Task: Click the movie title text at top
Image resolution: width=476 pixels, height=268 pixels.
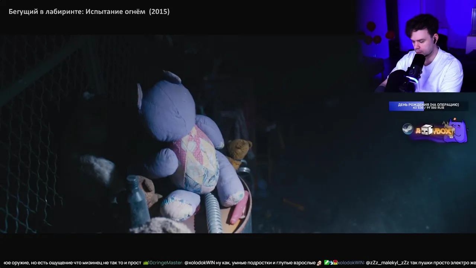Action: (x=89, y=12)
